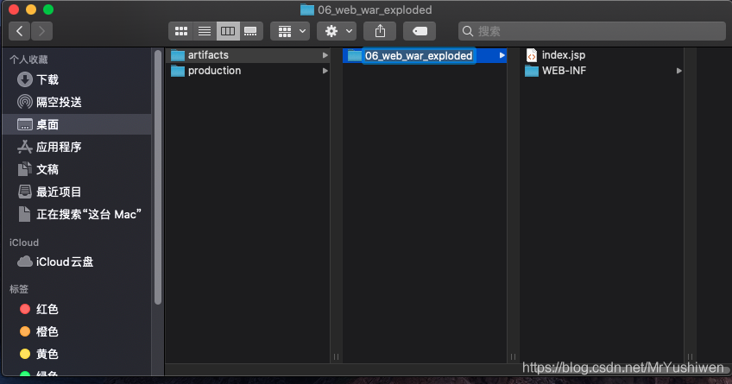Expand the production folder arrow
The width and height of the screenshot is (732, 384).
point(325,71)
